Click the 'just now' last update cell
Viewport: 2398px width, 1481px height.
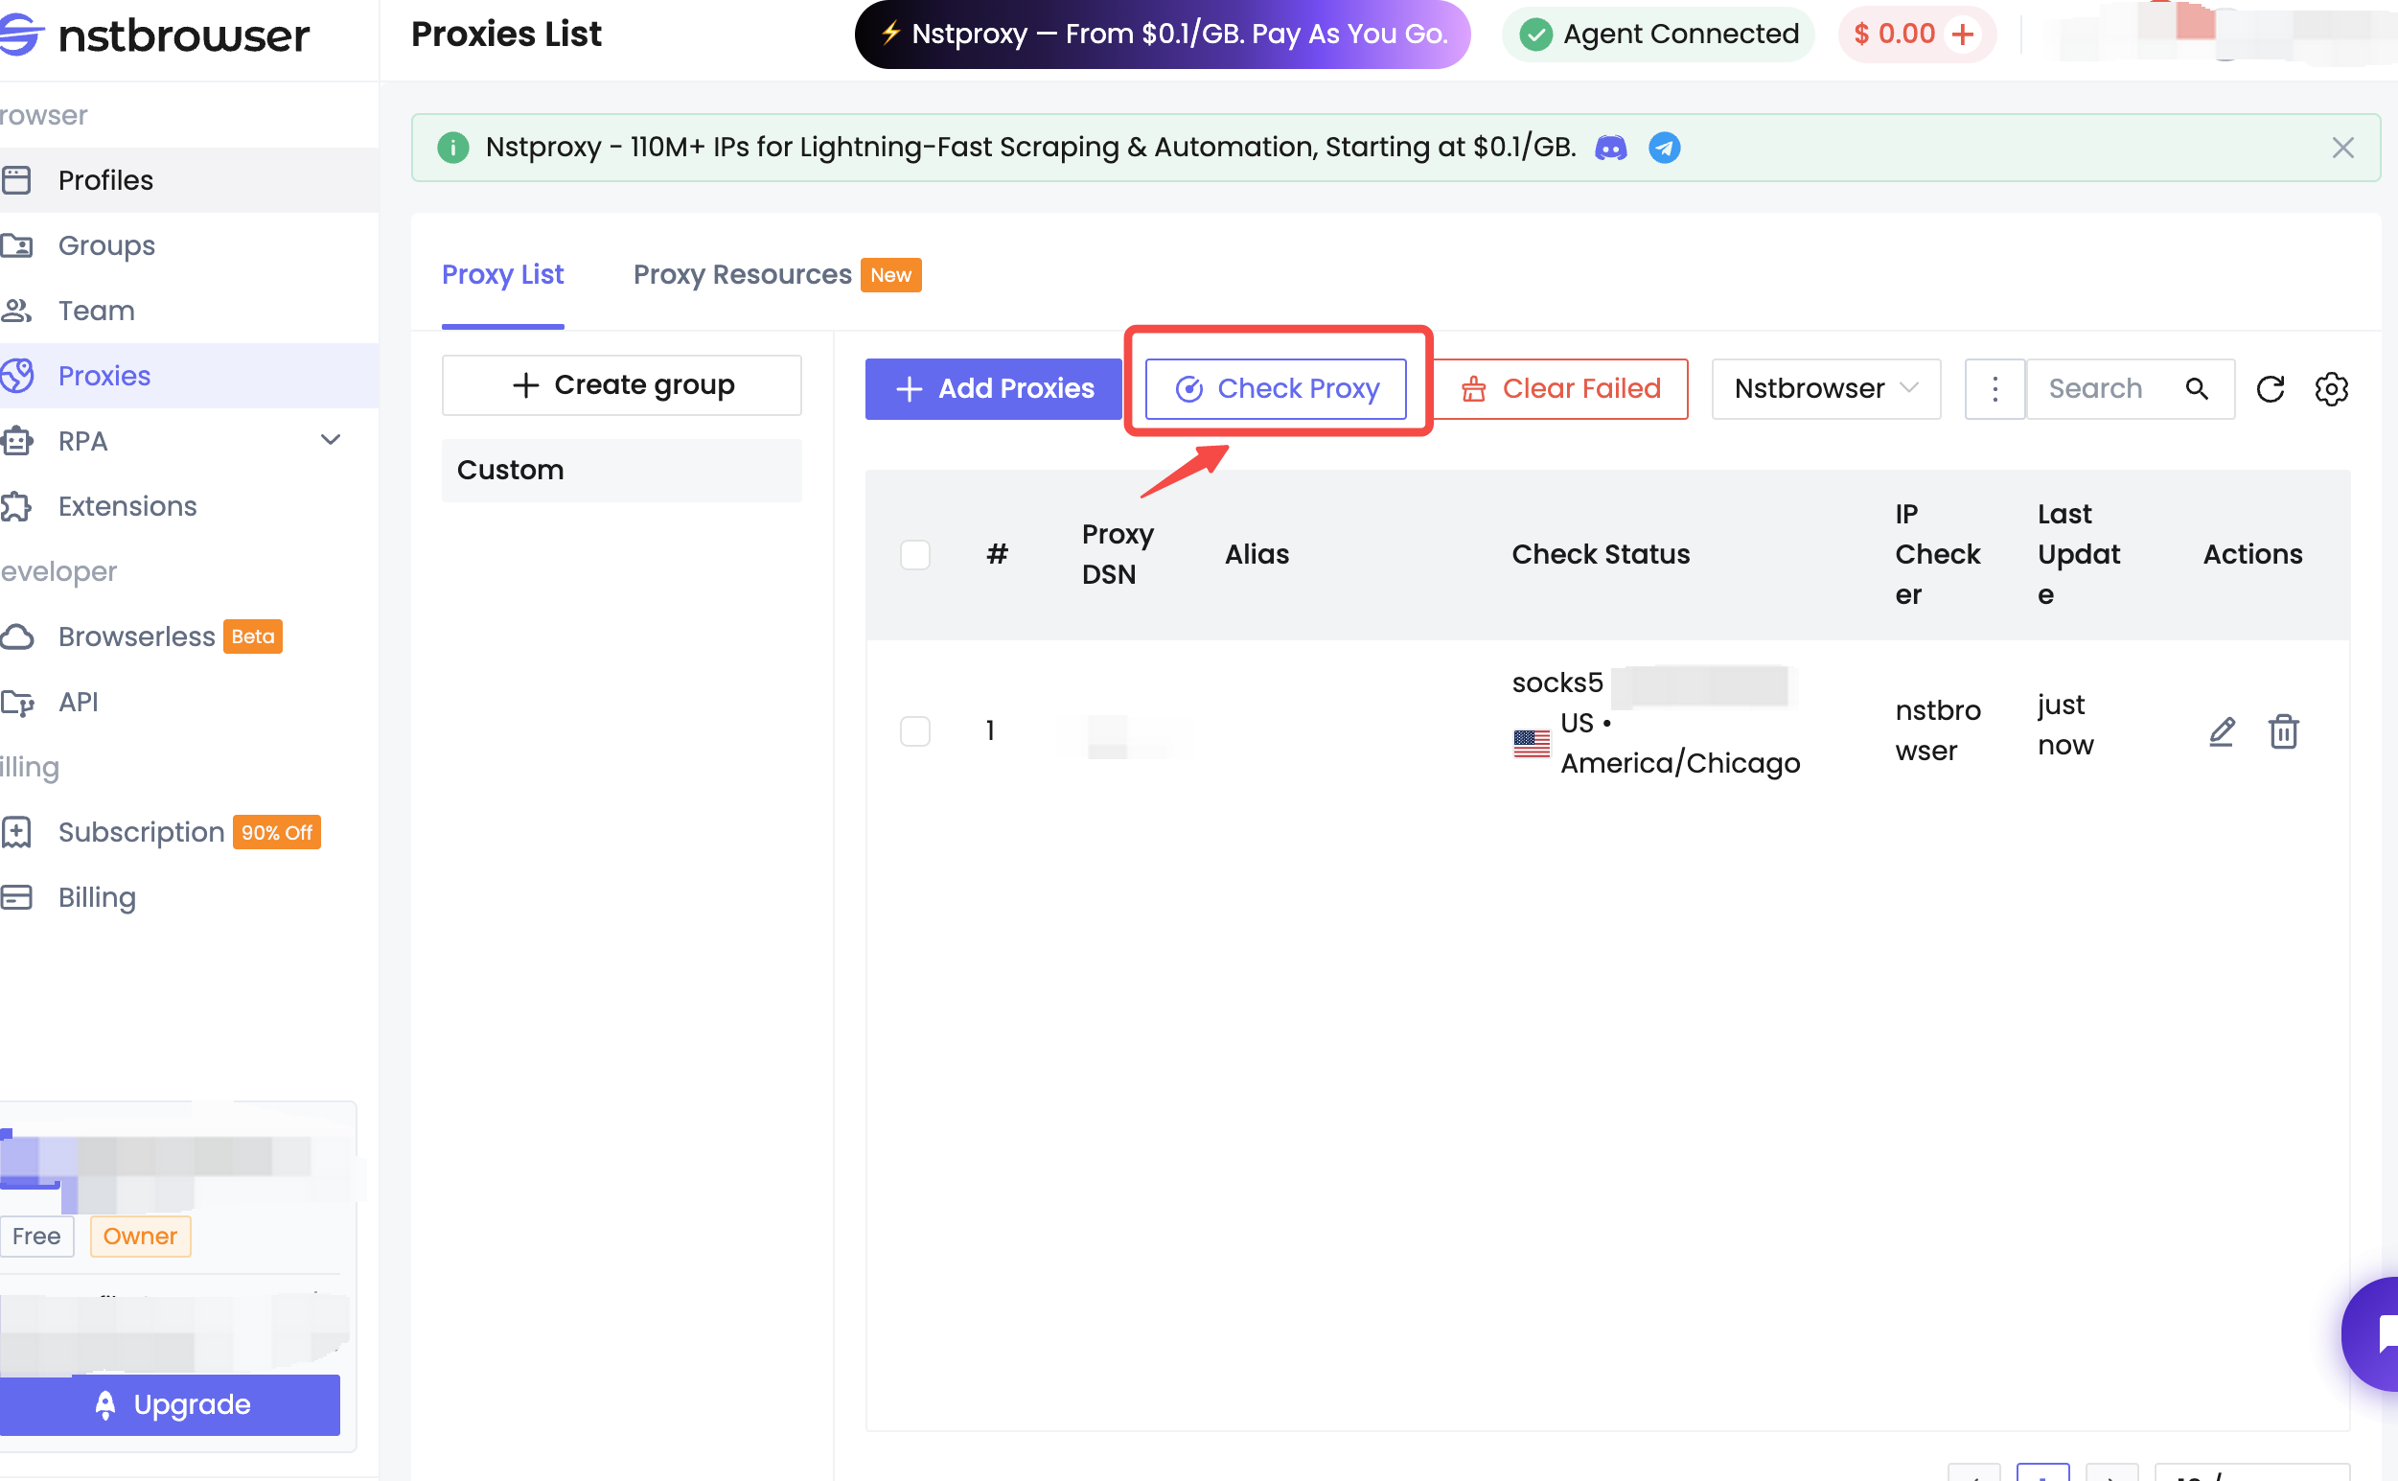point(2066,726)
